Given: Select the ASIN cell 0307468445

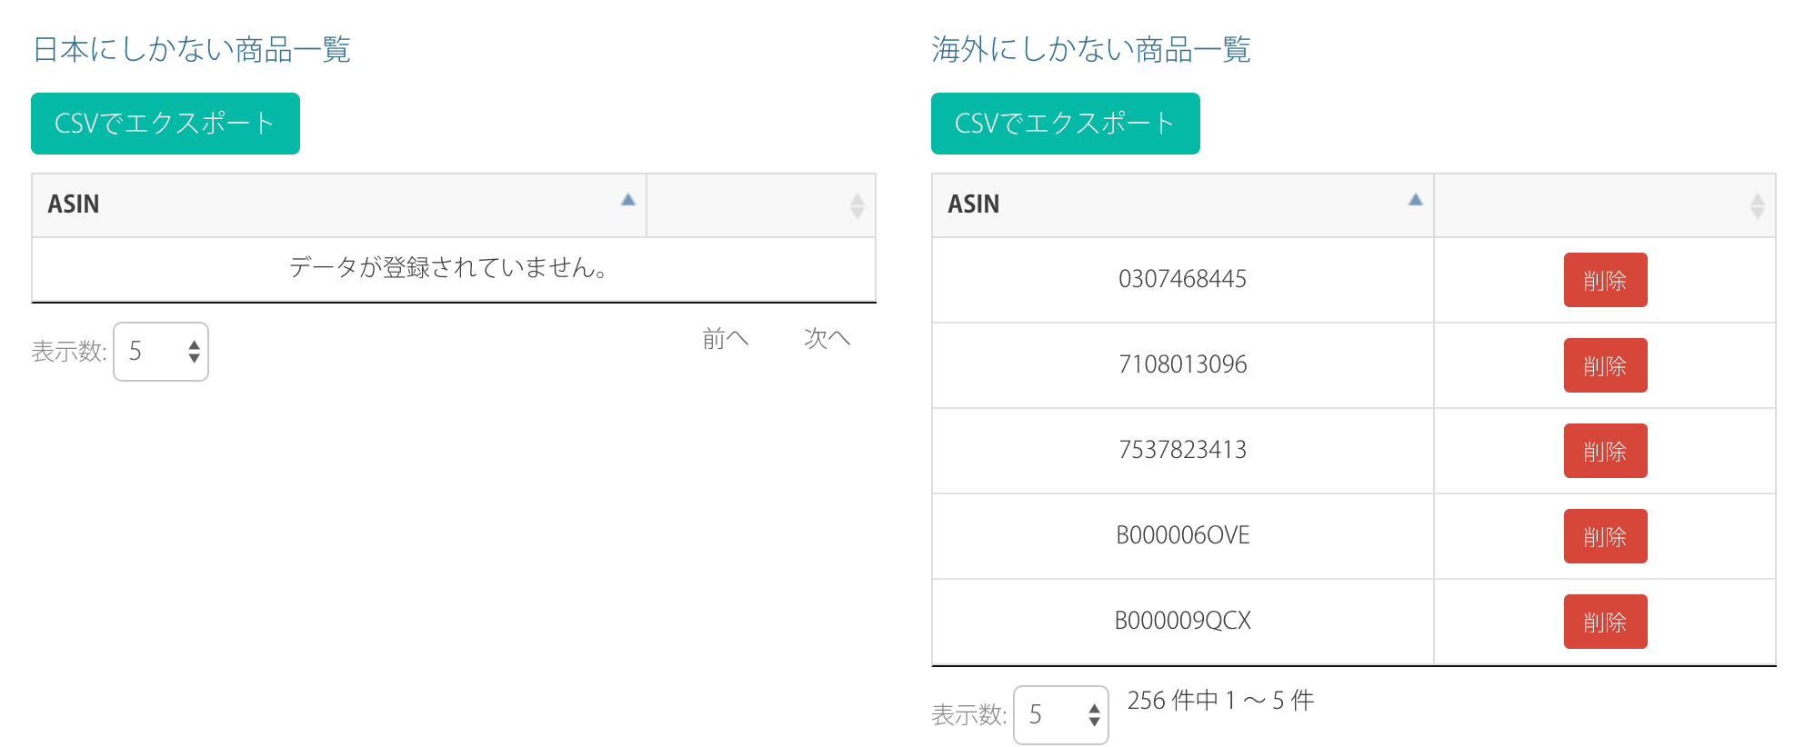Looking at the screenshot, I should coord(1182,279).
